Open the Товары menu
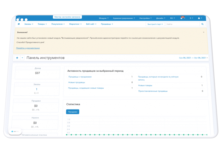This screenshot has height=148, width=222. click(x=42, y=24)
